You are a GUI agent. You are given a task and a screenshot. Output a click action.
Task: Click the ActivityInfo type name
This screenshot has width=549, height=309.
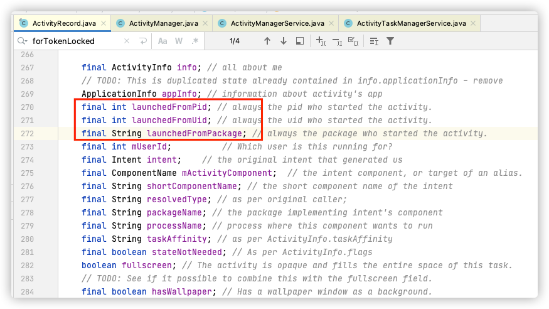[142, 67]
